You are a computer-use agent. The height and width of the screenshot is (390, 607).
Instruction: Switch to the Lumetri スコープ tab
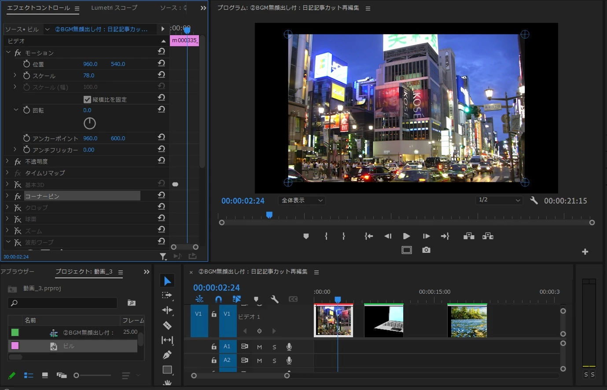(x=114, y=8)
